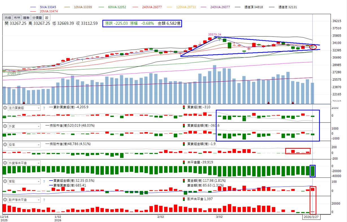Open help for 散戶淨未平倉 indicator
This screenshot has width=347, height=222.
[44, 200]
